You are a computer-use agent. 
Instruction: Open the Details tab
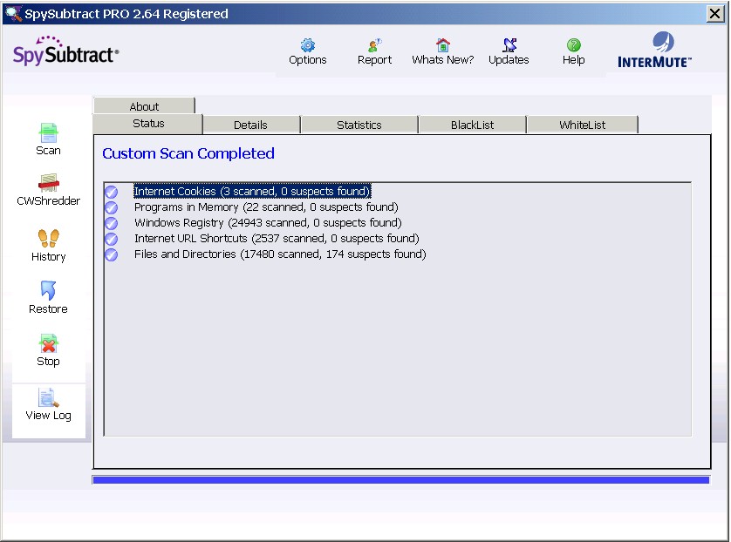251,125
